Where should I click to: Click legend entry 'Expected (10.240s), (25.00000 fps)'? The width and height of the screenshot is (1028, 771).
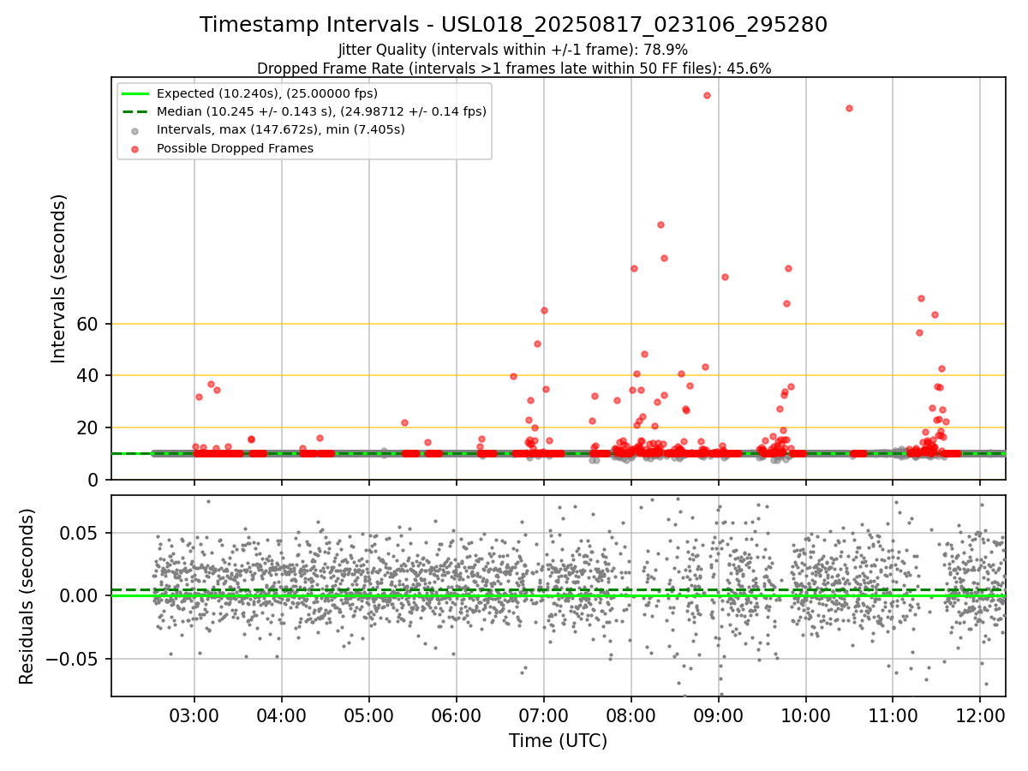pyautogui.click(x=267, y=93)
